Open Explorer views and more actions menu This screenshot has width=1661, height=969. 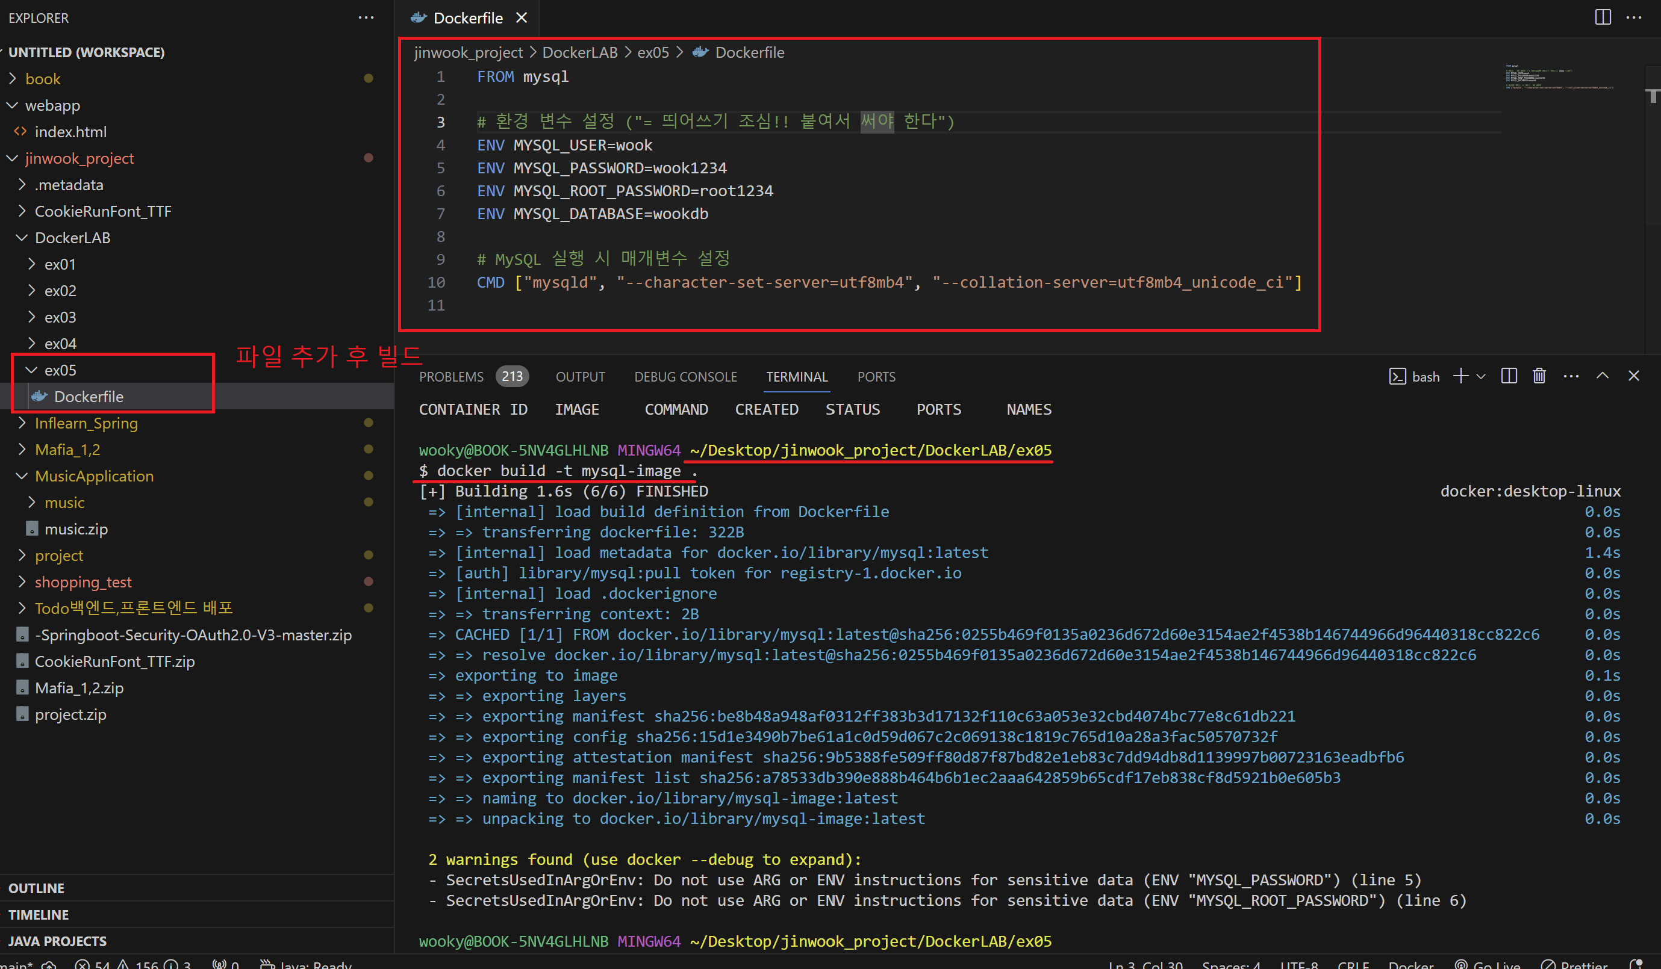[x=366, y=18]
